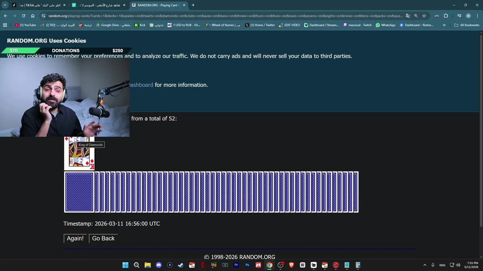Open the Wheel of Names bookmark
This screenshot has height=271, width=483.
223,25
